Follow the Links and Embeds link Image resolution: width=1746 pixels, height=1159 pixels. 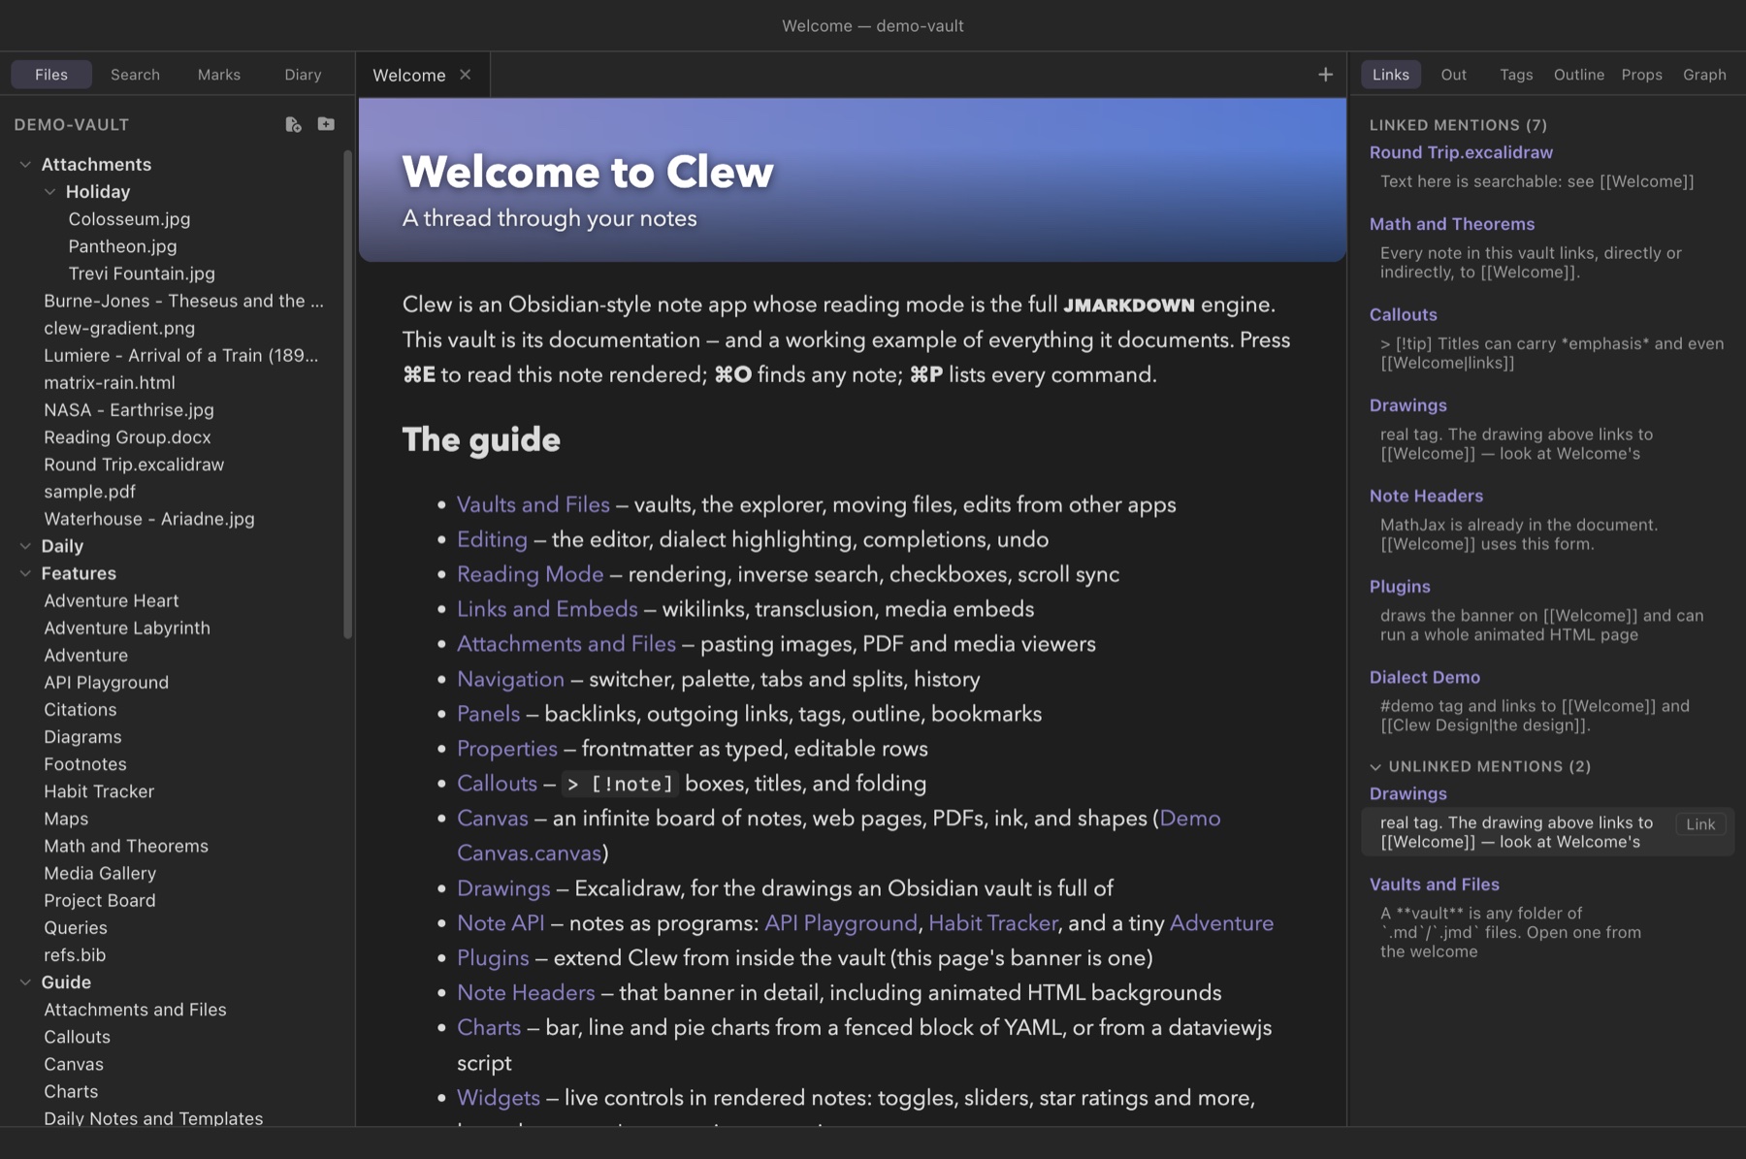(547, 609)
